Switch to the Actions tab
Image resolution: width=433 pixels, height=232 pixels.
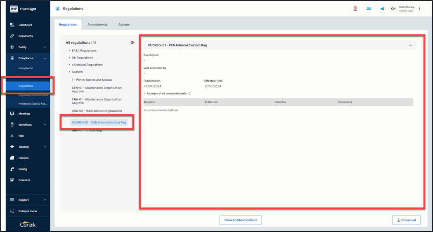pyautogui.click(x=124, y=25)
